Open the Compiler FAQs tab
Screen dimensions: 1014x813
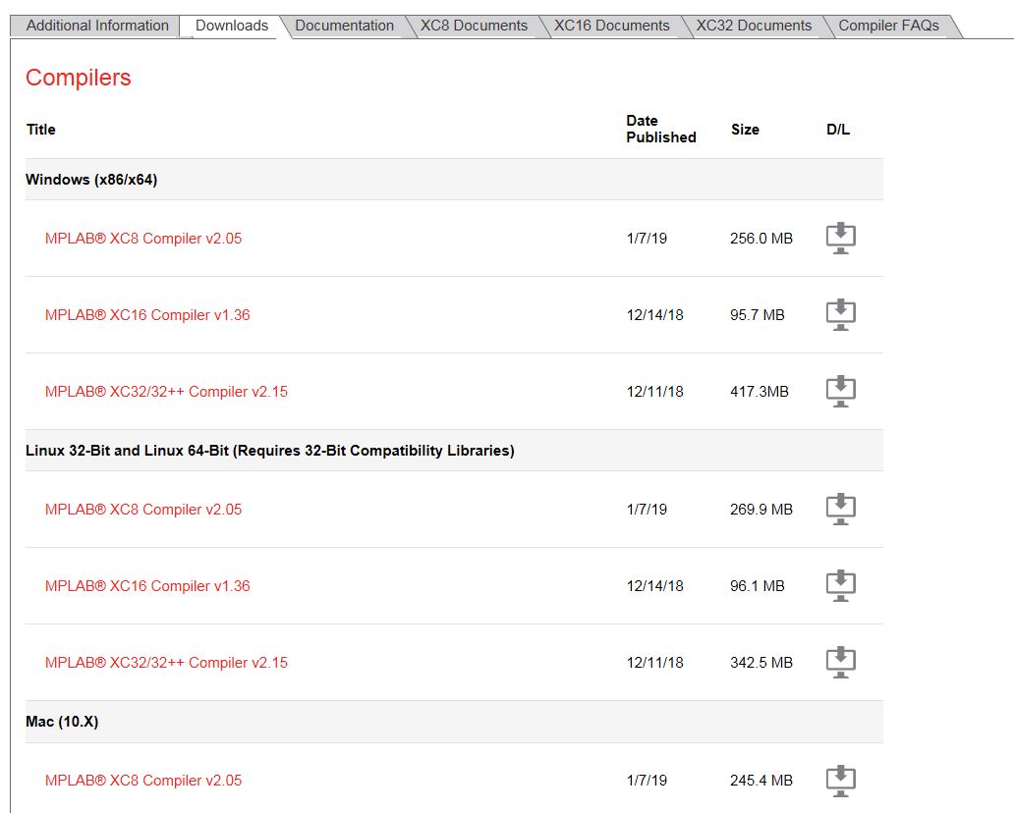coord(888,26)
